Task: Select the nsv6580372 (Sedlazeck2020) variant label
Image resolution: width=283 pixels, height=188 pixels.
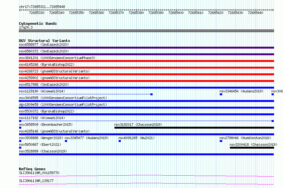Action: (44, 51)
